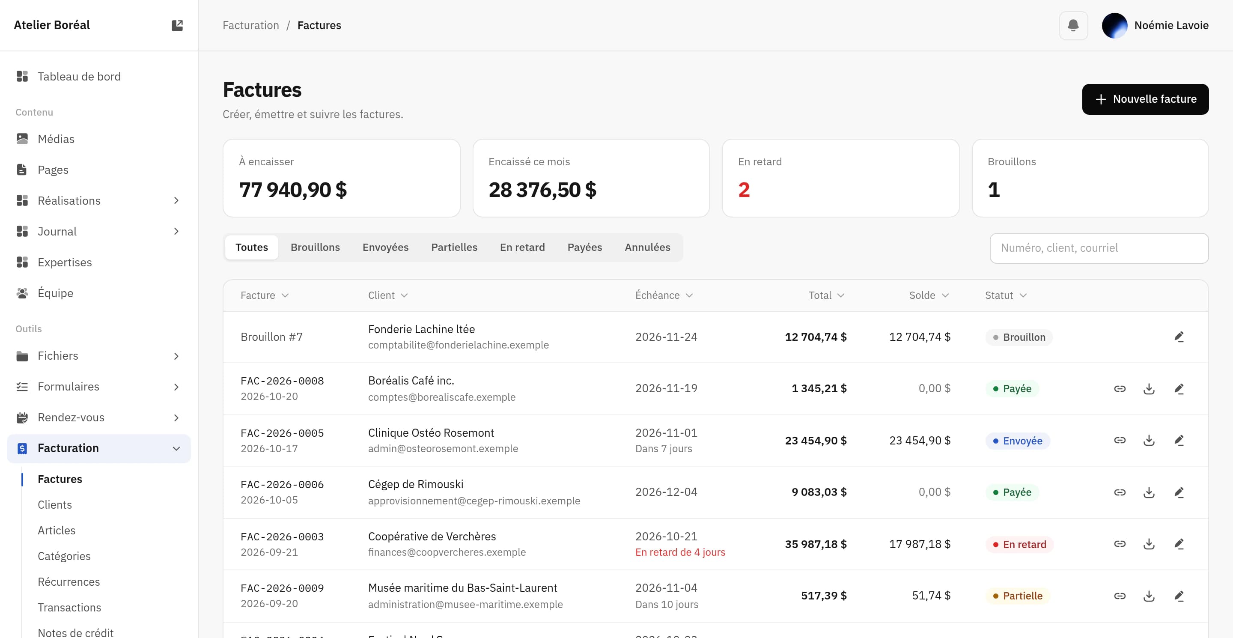The image size is (1233, 638).
Task: Download invoice FAC-2026-0008
Action: coord(1149,389)
